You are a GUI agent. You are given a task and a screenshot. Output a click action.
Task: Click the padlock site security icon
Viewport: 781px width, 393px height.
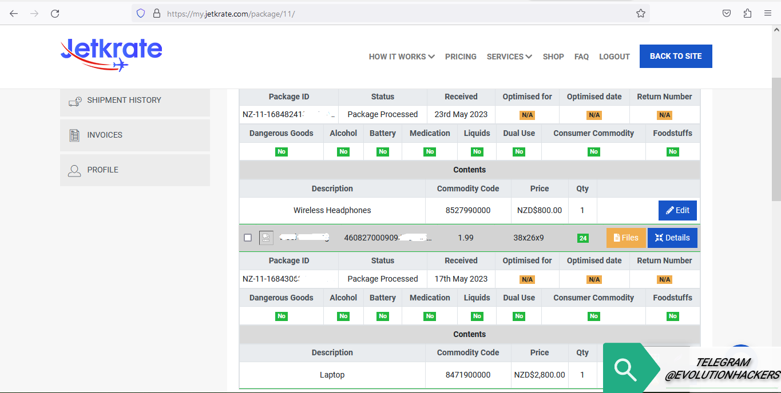coord(156,14)
